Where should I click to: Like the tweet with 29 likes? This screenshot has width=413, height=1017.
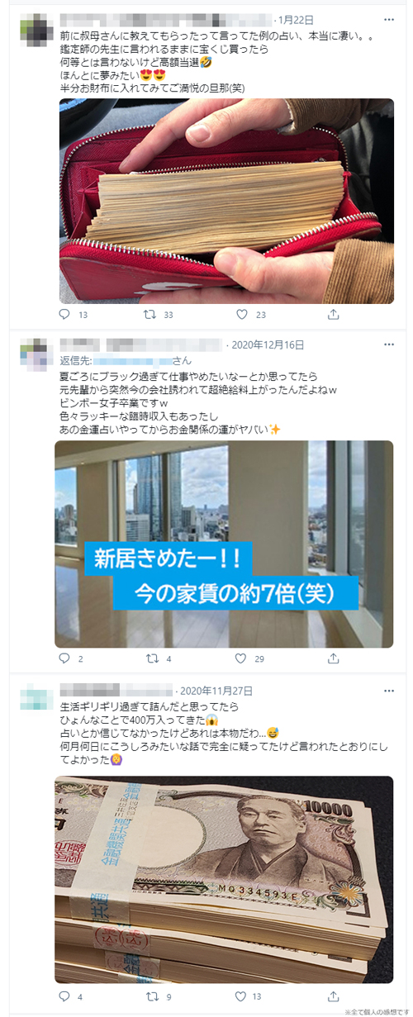tap(242, 658)
